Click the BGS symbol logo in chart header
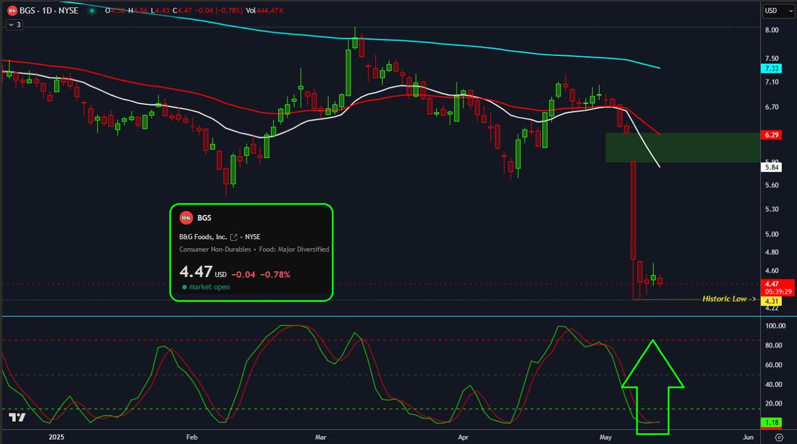 [11, 11]
